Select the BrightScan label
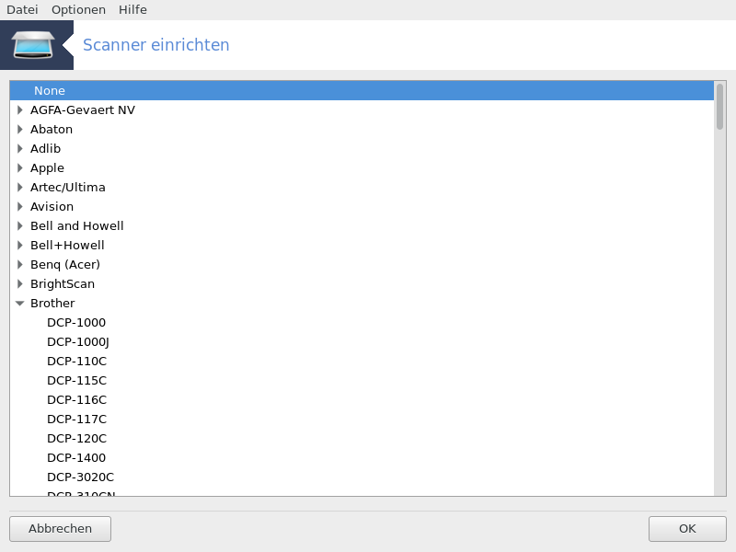Screen dimensions: 736x552 (x=63, y=284)
